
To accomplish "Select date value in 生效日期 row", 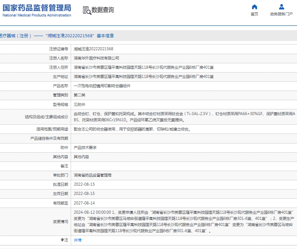I will click(x=84, y=194).
